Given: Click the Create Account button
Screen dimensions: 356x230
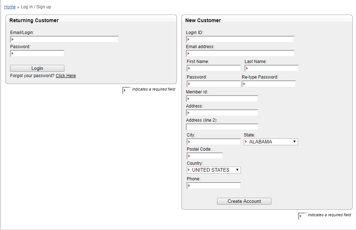Looking at the screenshot, I should click(x=244, y=201).
